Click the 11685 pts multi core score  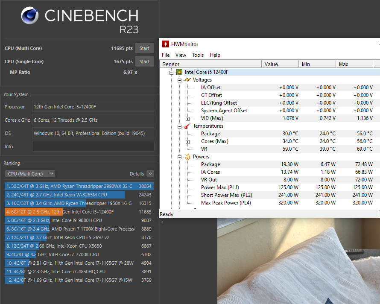point(122,48)
